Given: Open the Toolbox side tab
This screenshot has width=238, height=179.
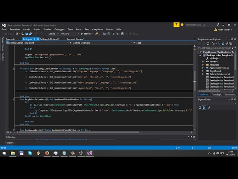Looking at the screenshot, I should click(x=2, y=57).
